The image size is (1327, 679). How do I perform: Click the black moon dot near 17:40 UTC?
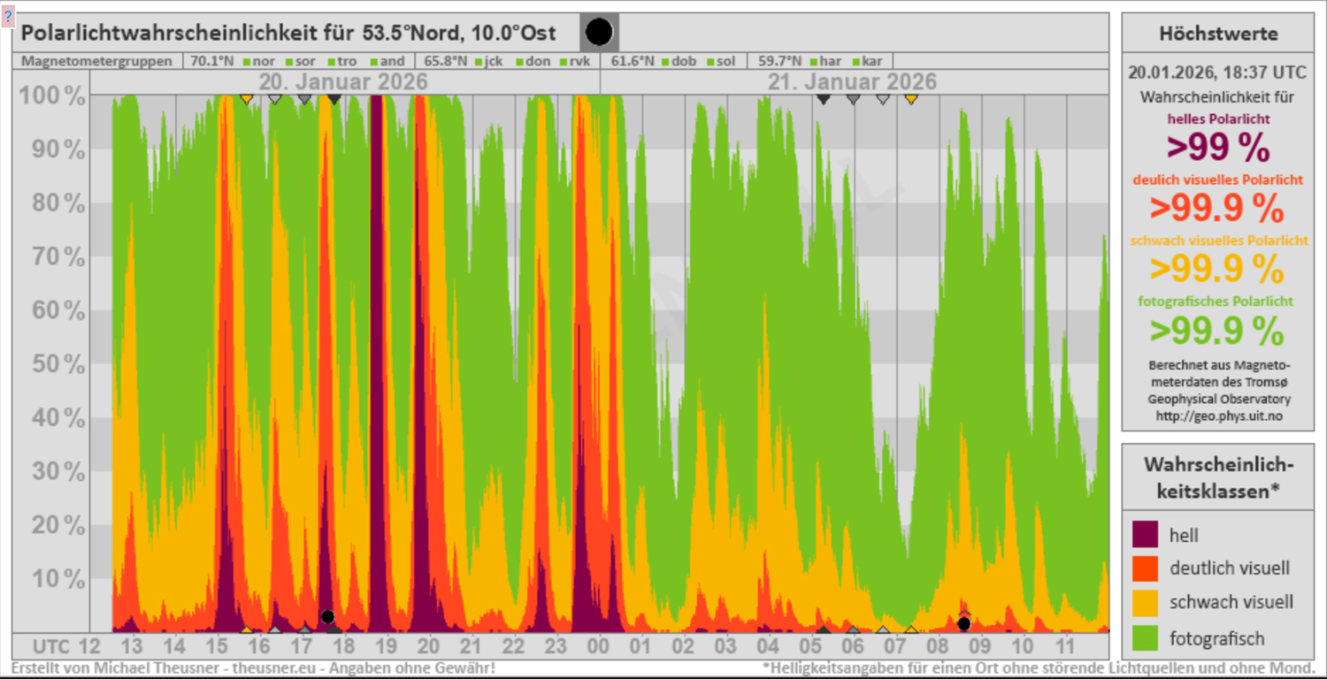pyautogui.click(x=327, y=616)
